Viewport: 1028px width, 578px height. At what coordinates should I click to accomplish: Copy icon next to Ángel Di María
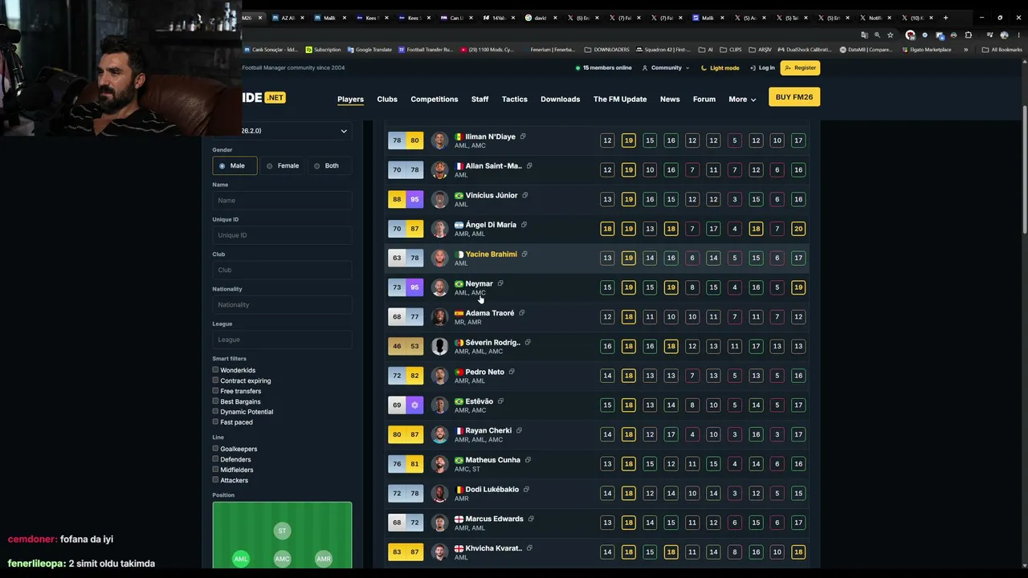(x=524, y=225)
